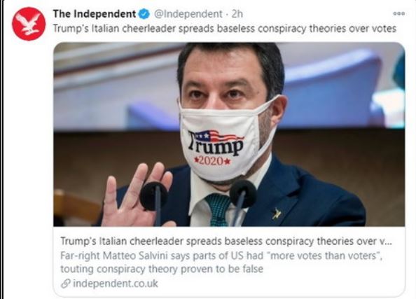Select the 'touting conspiracy theory proven to be false' line
This screenshot has width=416, height=299.
point(162,269)
